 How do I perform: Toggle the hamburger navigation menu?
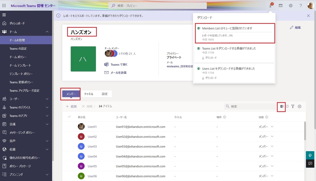click(x=4, y=15)
